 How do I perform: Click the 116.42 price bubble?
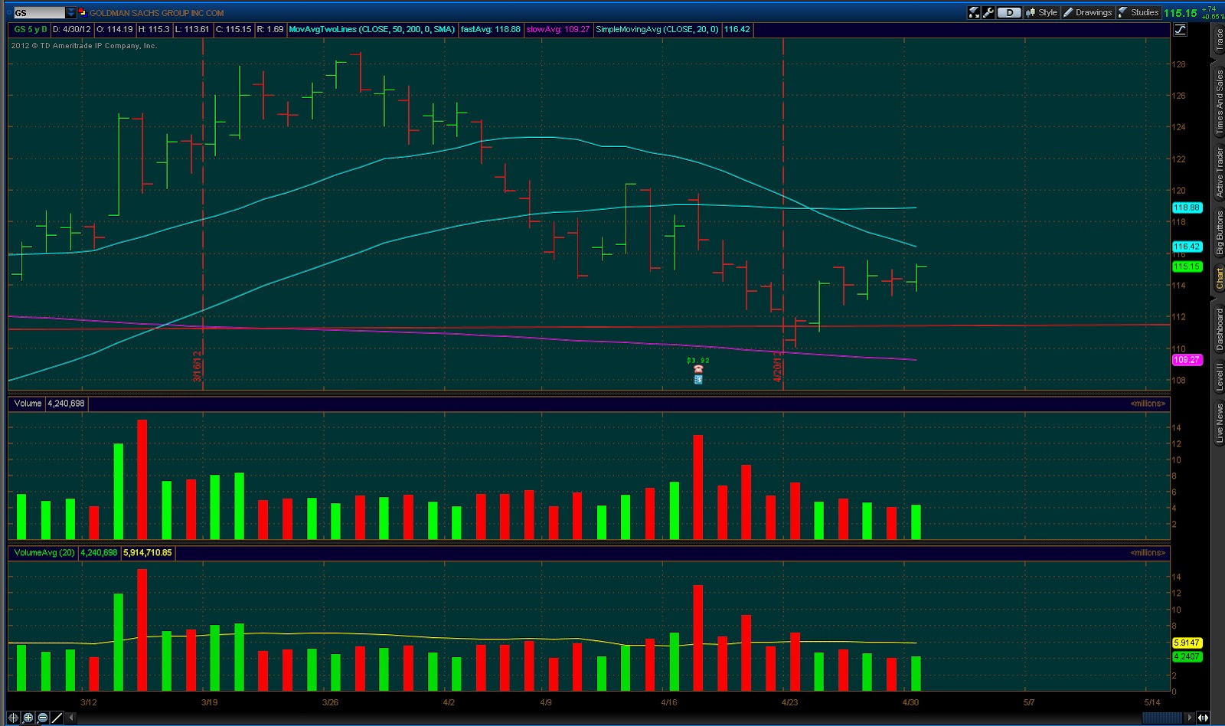click(x=1187, y=247)
